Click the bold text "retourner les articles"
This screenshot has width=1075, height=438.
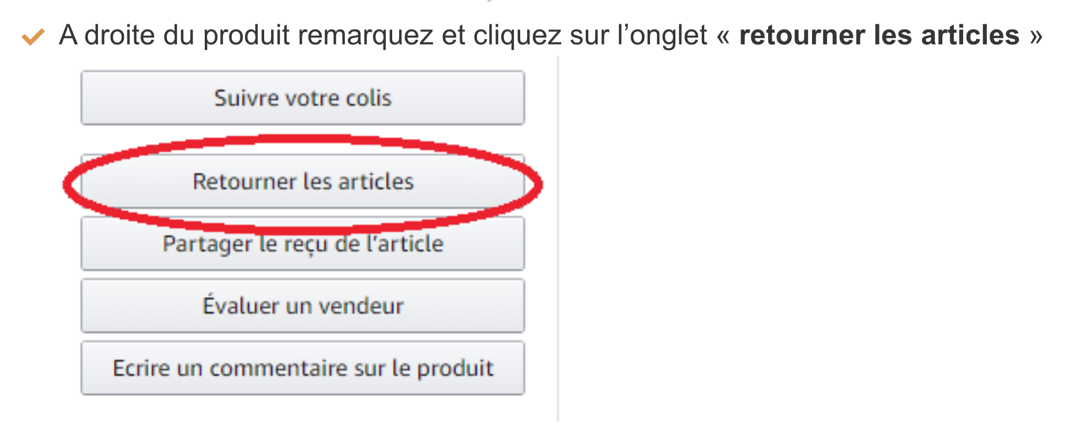coord(879,35)
